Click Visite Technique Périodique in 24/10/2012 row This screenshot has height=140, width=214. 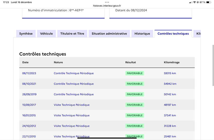(72, 126)
